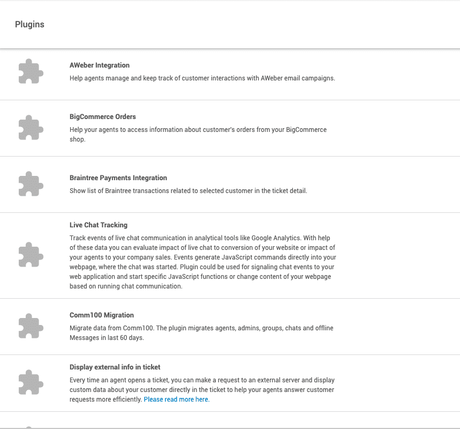Click the BigCommerce shop orders description text
Viewport: 460px width, 429px height.
tap(198, 134)
